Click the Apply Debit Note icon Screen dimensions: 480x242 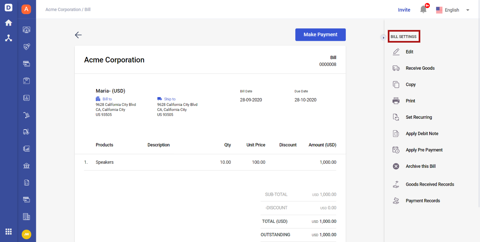(396, 134)
